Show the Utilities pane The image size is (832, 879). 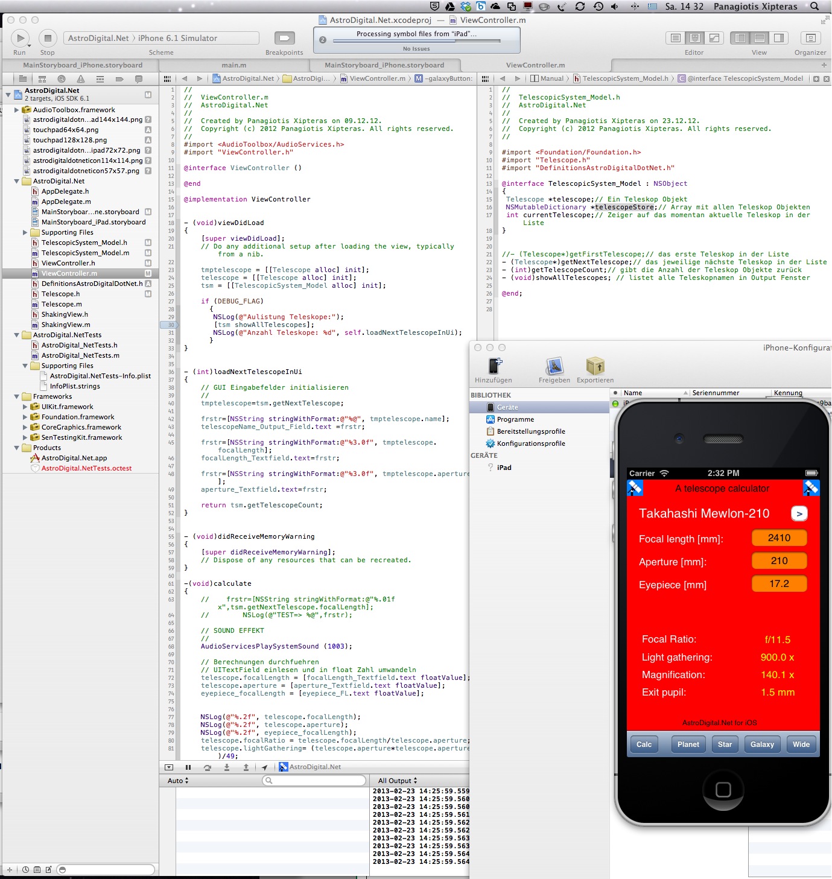tap(779, 38)
